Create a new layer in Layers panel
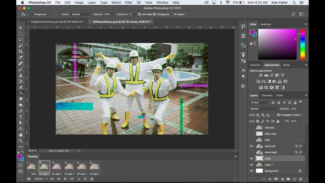 (295, 179)
